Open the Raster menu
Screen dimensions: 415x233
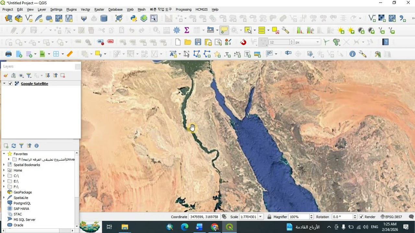pos(99,9)
